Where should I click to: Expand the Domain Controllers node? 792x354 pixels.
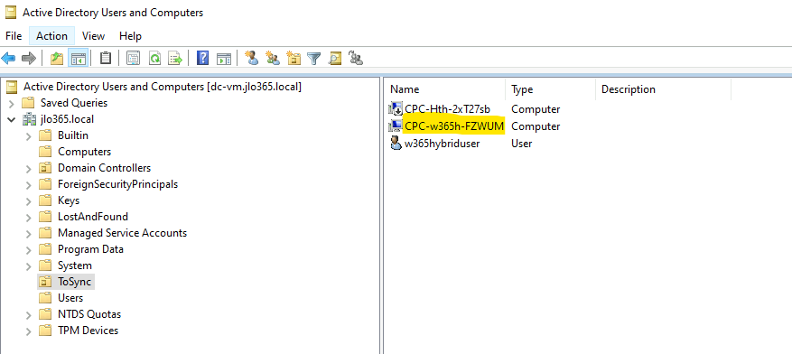(29, 168)
